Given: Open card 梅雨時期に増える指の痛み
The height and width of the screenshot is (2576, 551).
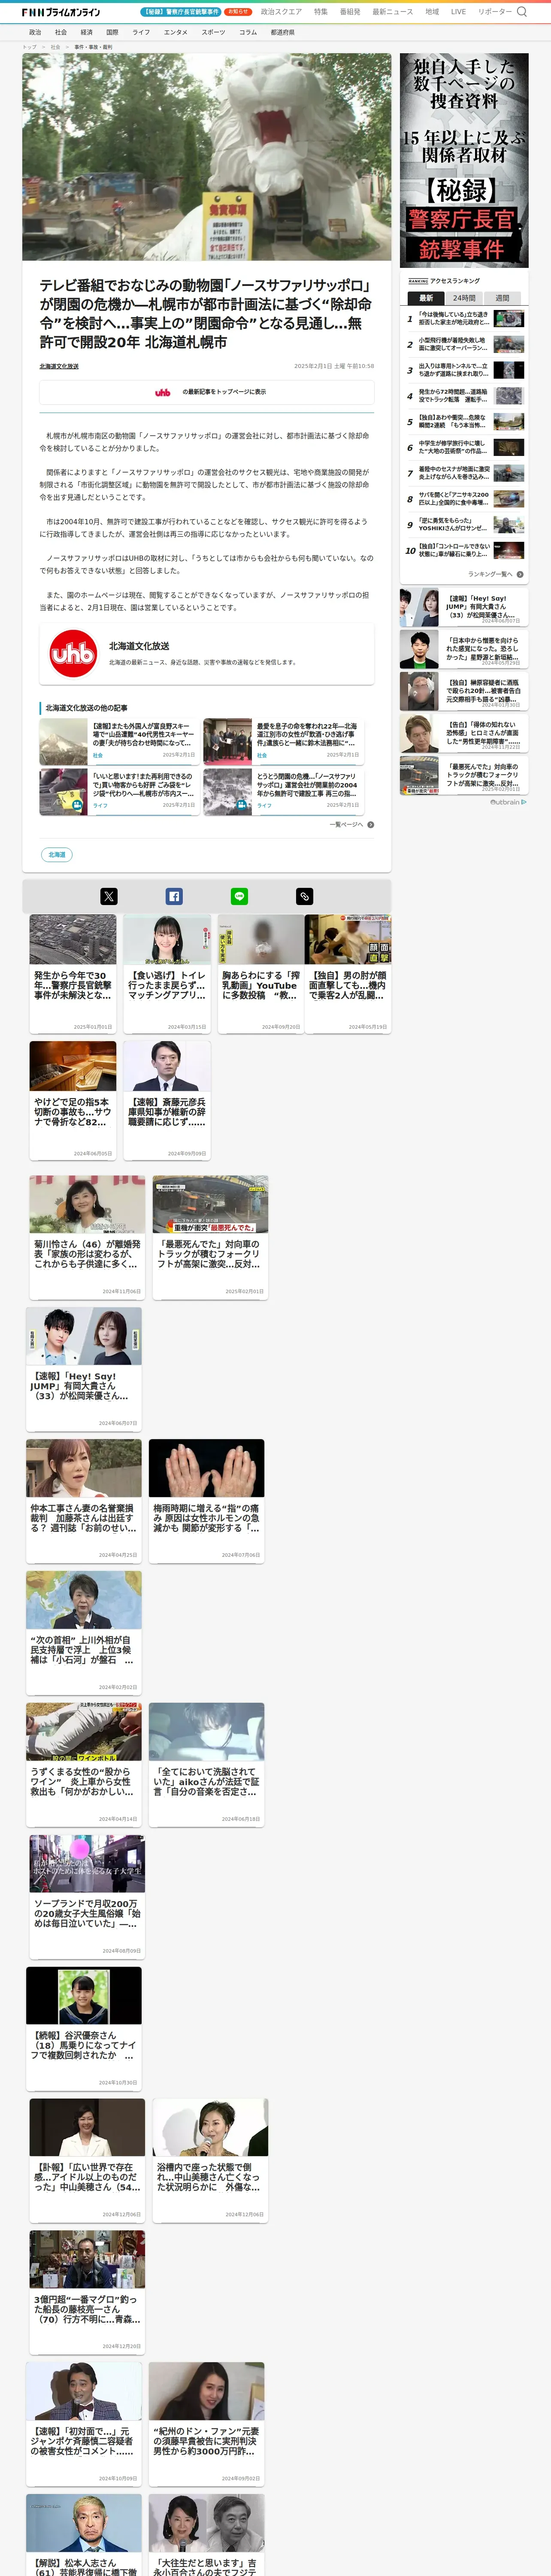Looking at the screenshot, I should tap(207, 1500).
